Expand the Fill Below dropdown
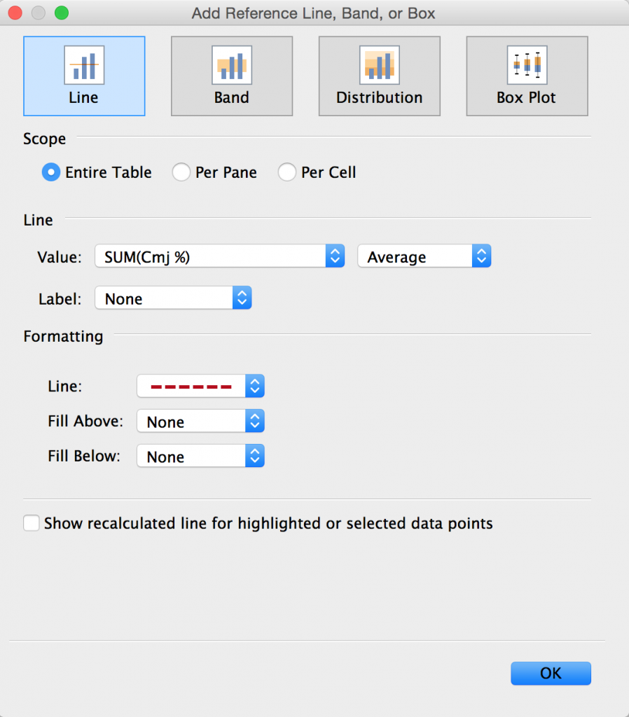Screen dimensions: 629x717 pos(200,457)
